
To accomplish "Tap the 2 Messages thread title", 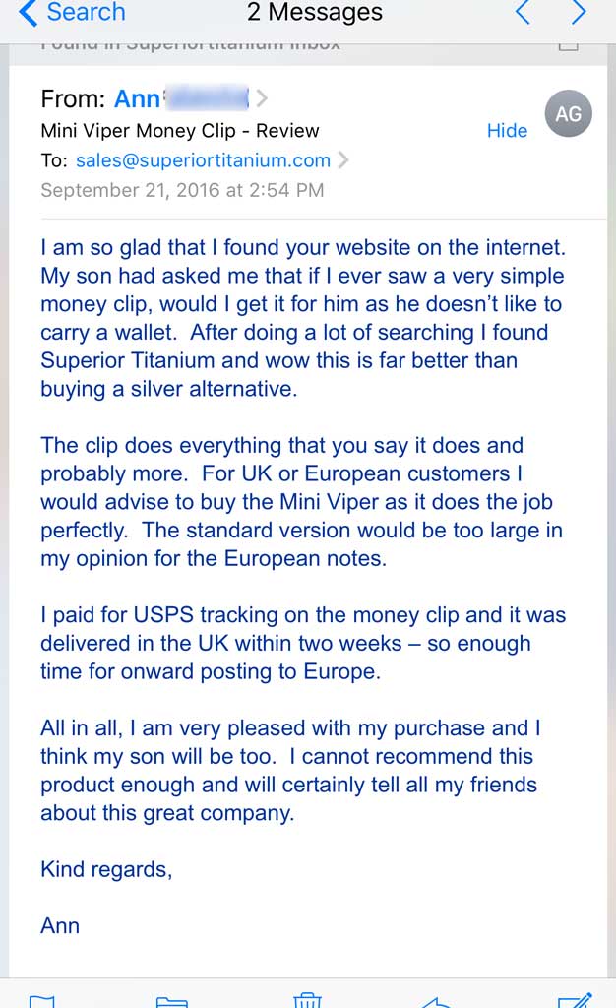I will [x=315, y=12].
